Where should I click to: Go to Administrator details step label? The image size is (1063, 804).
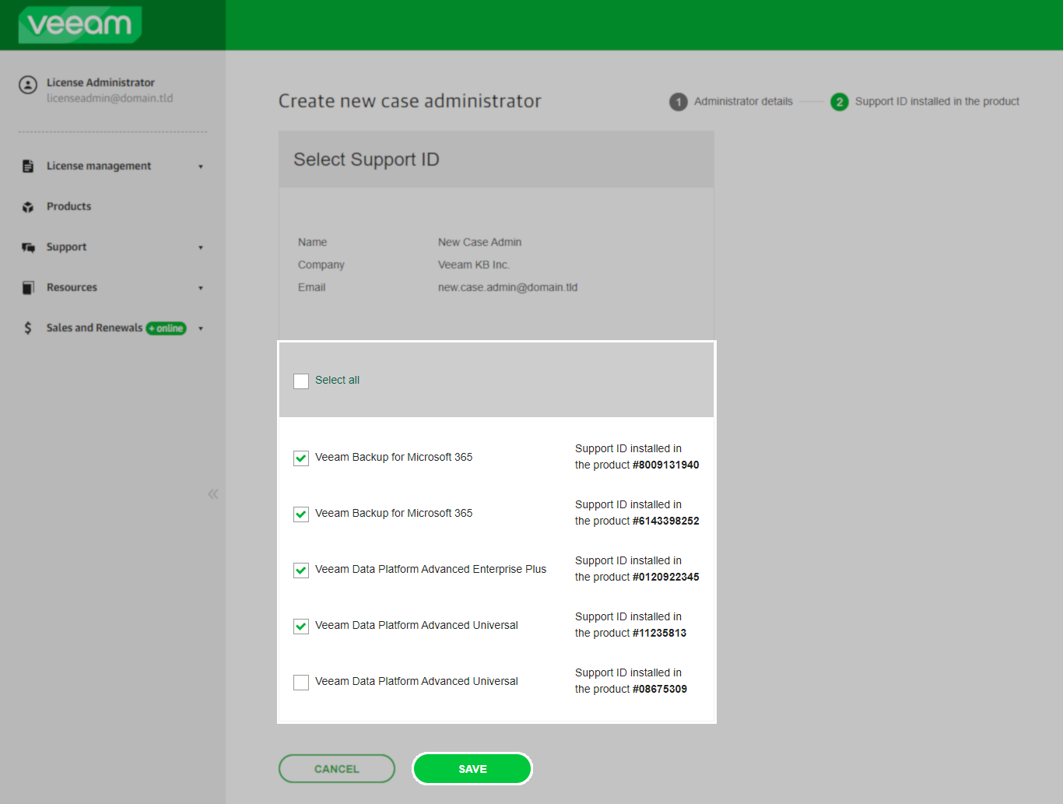point(743,101)
